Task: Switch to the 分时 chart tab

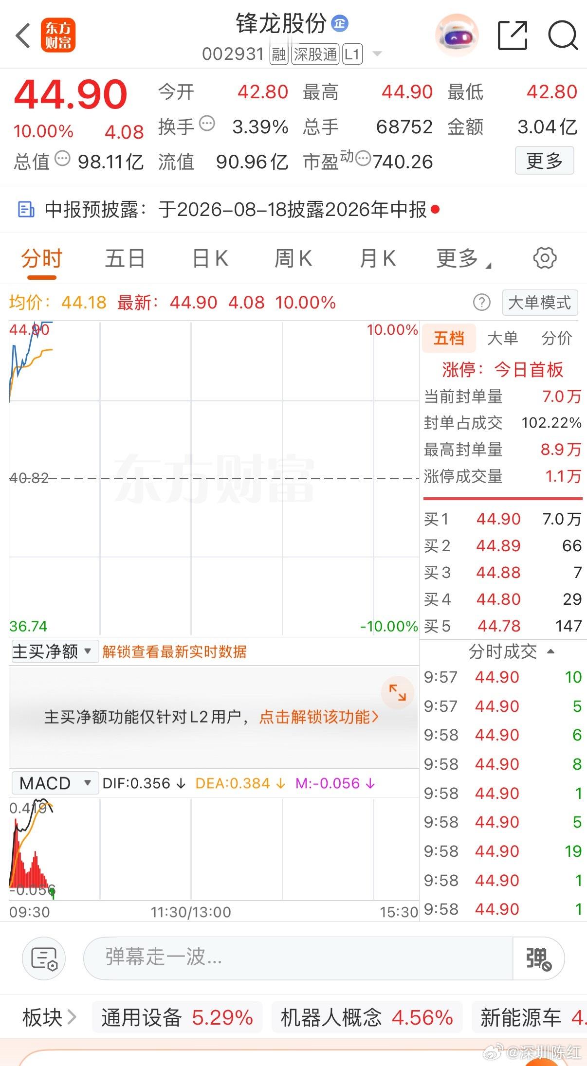Action: coord(42,259)
